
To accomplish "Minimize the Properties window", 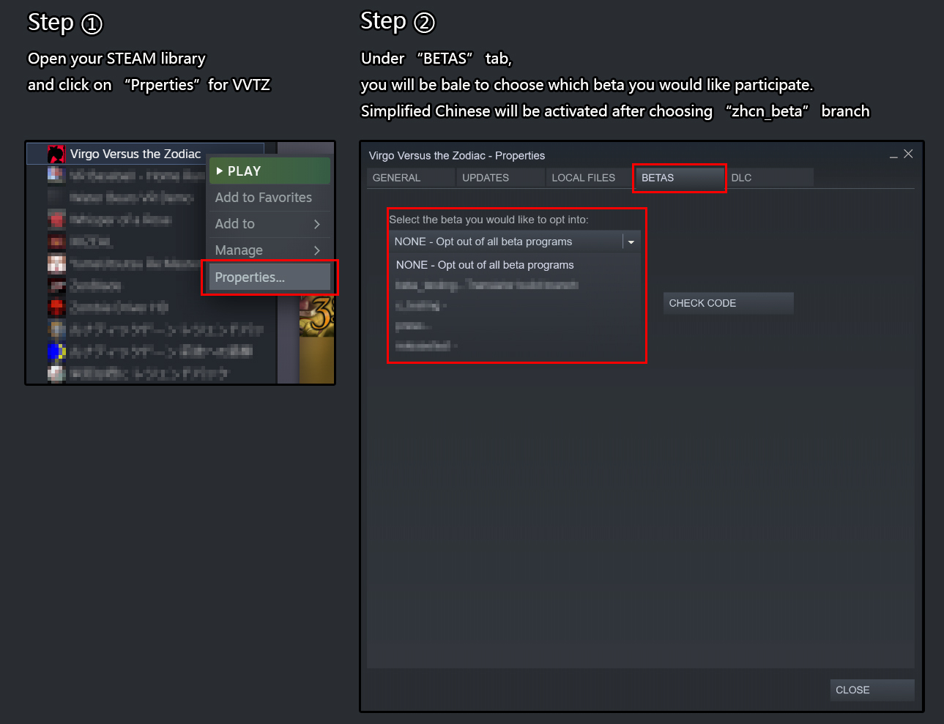I will coord(893,155).
